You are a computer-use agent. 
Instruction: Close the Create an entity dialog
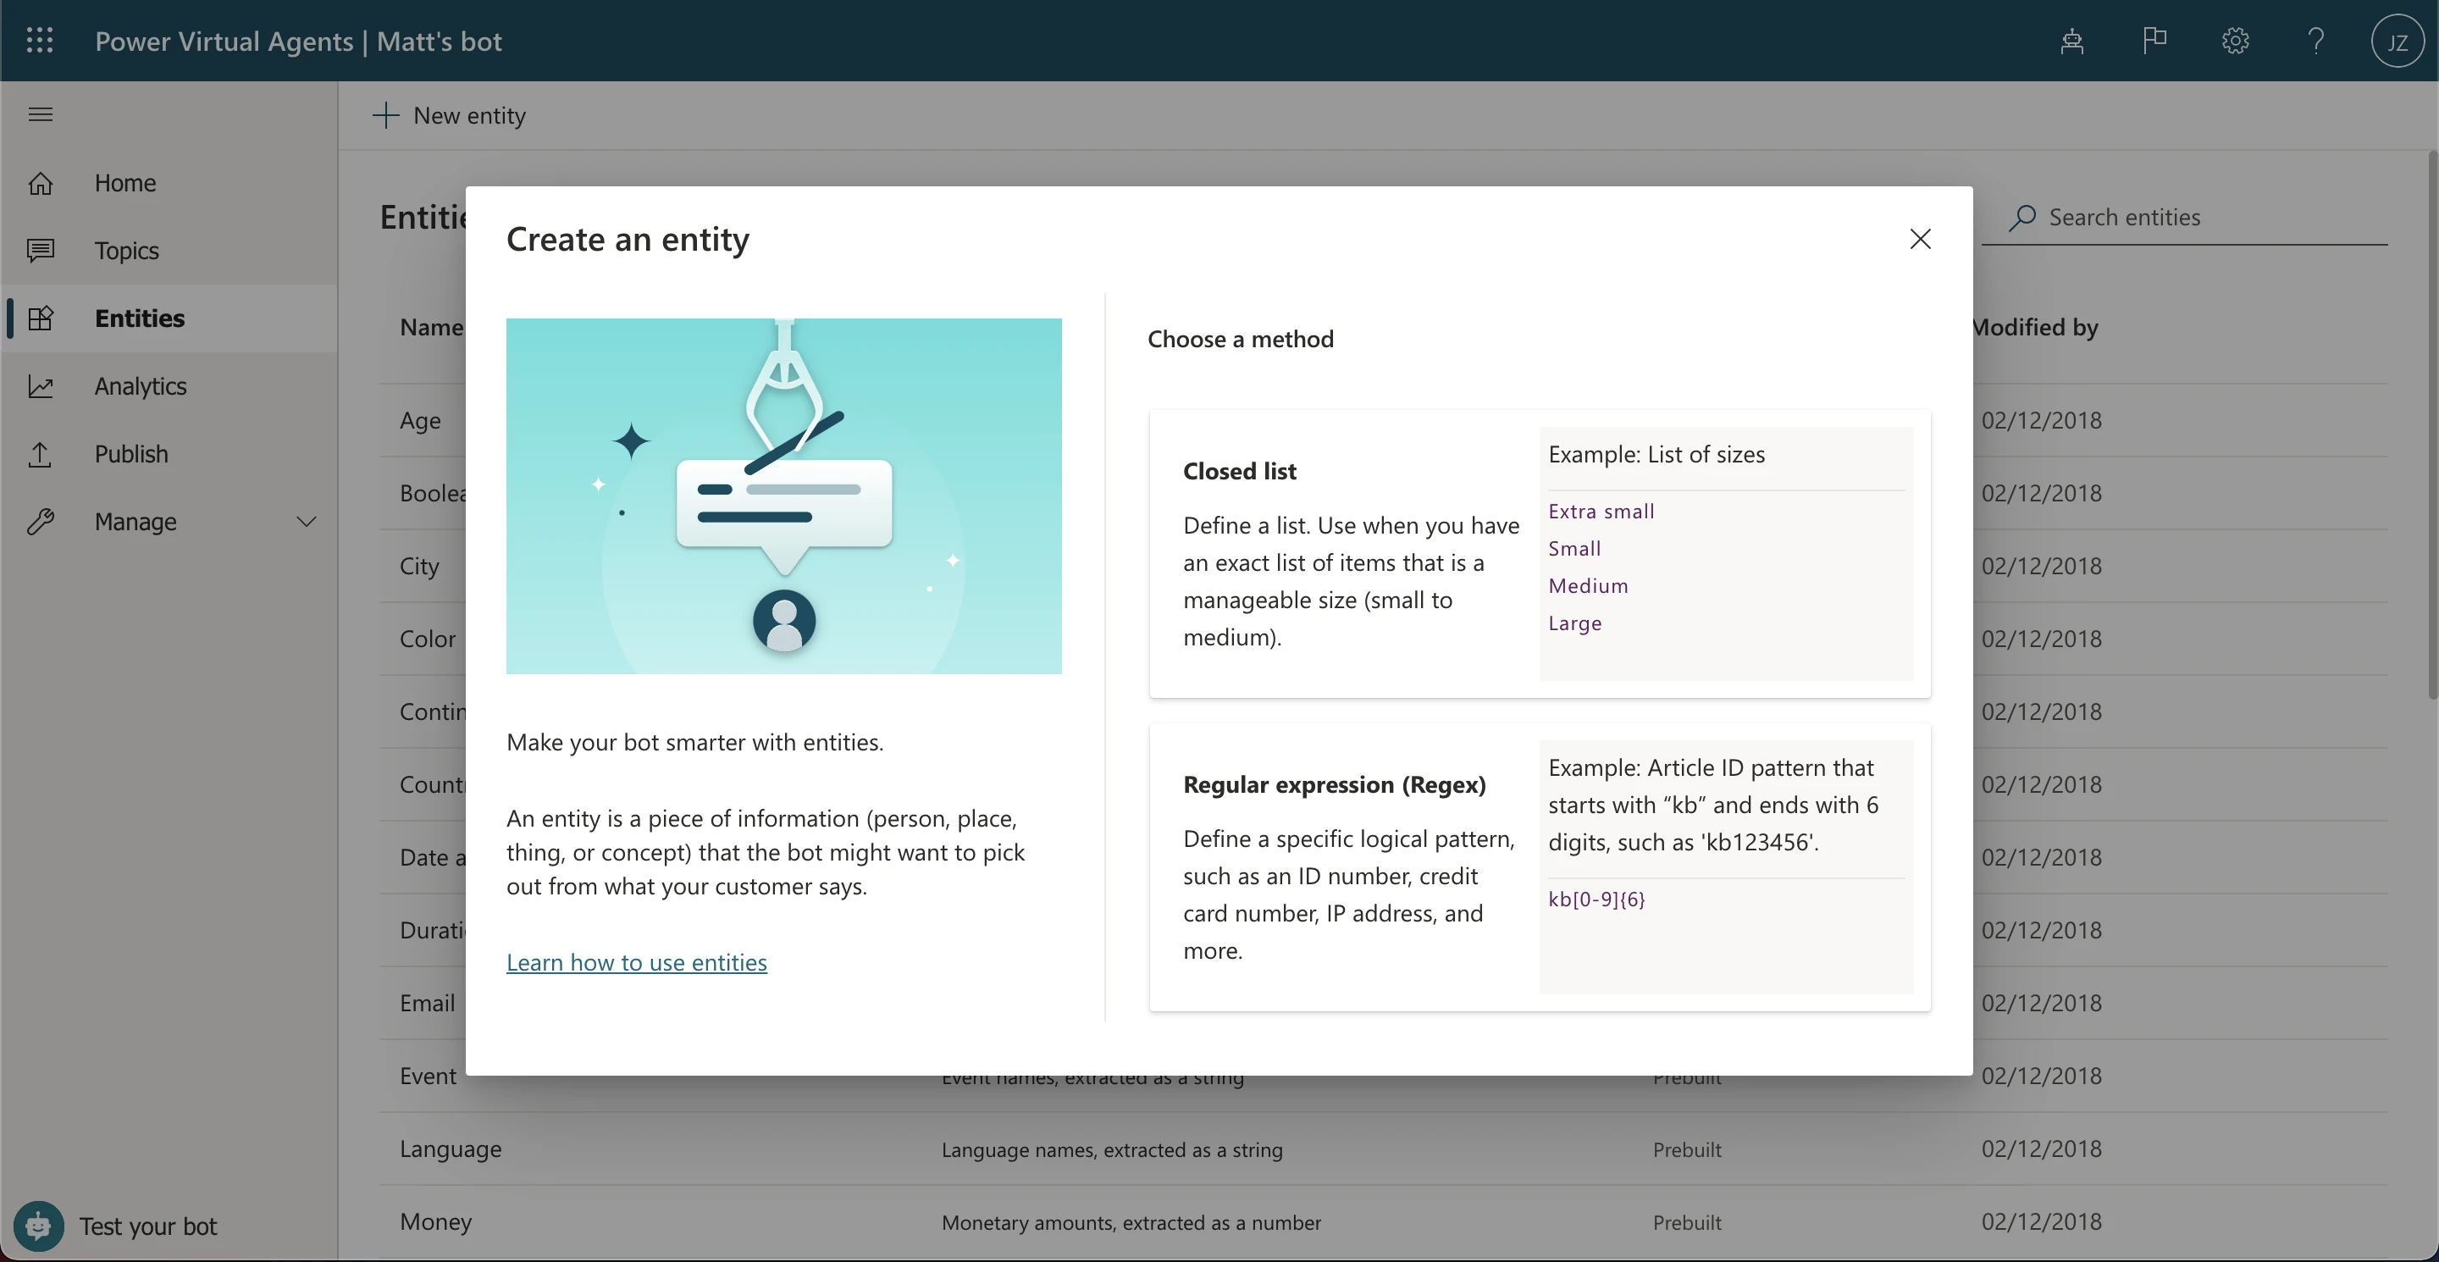point(1920,239)
